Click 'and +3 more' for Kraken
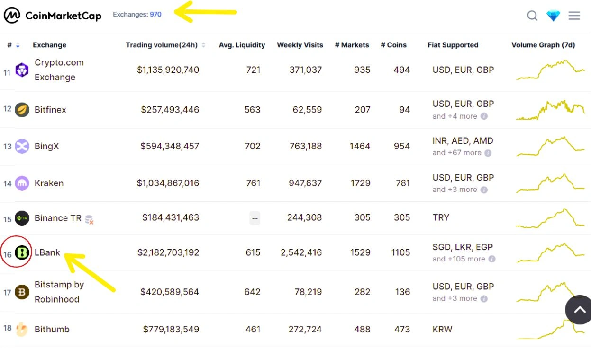Image resolution: width=591 pixels, height=348 pixels. 455,190
